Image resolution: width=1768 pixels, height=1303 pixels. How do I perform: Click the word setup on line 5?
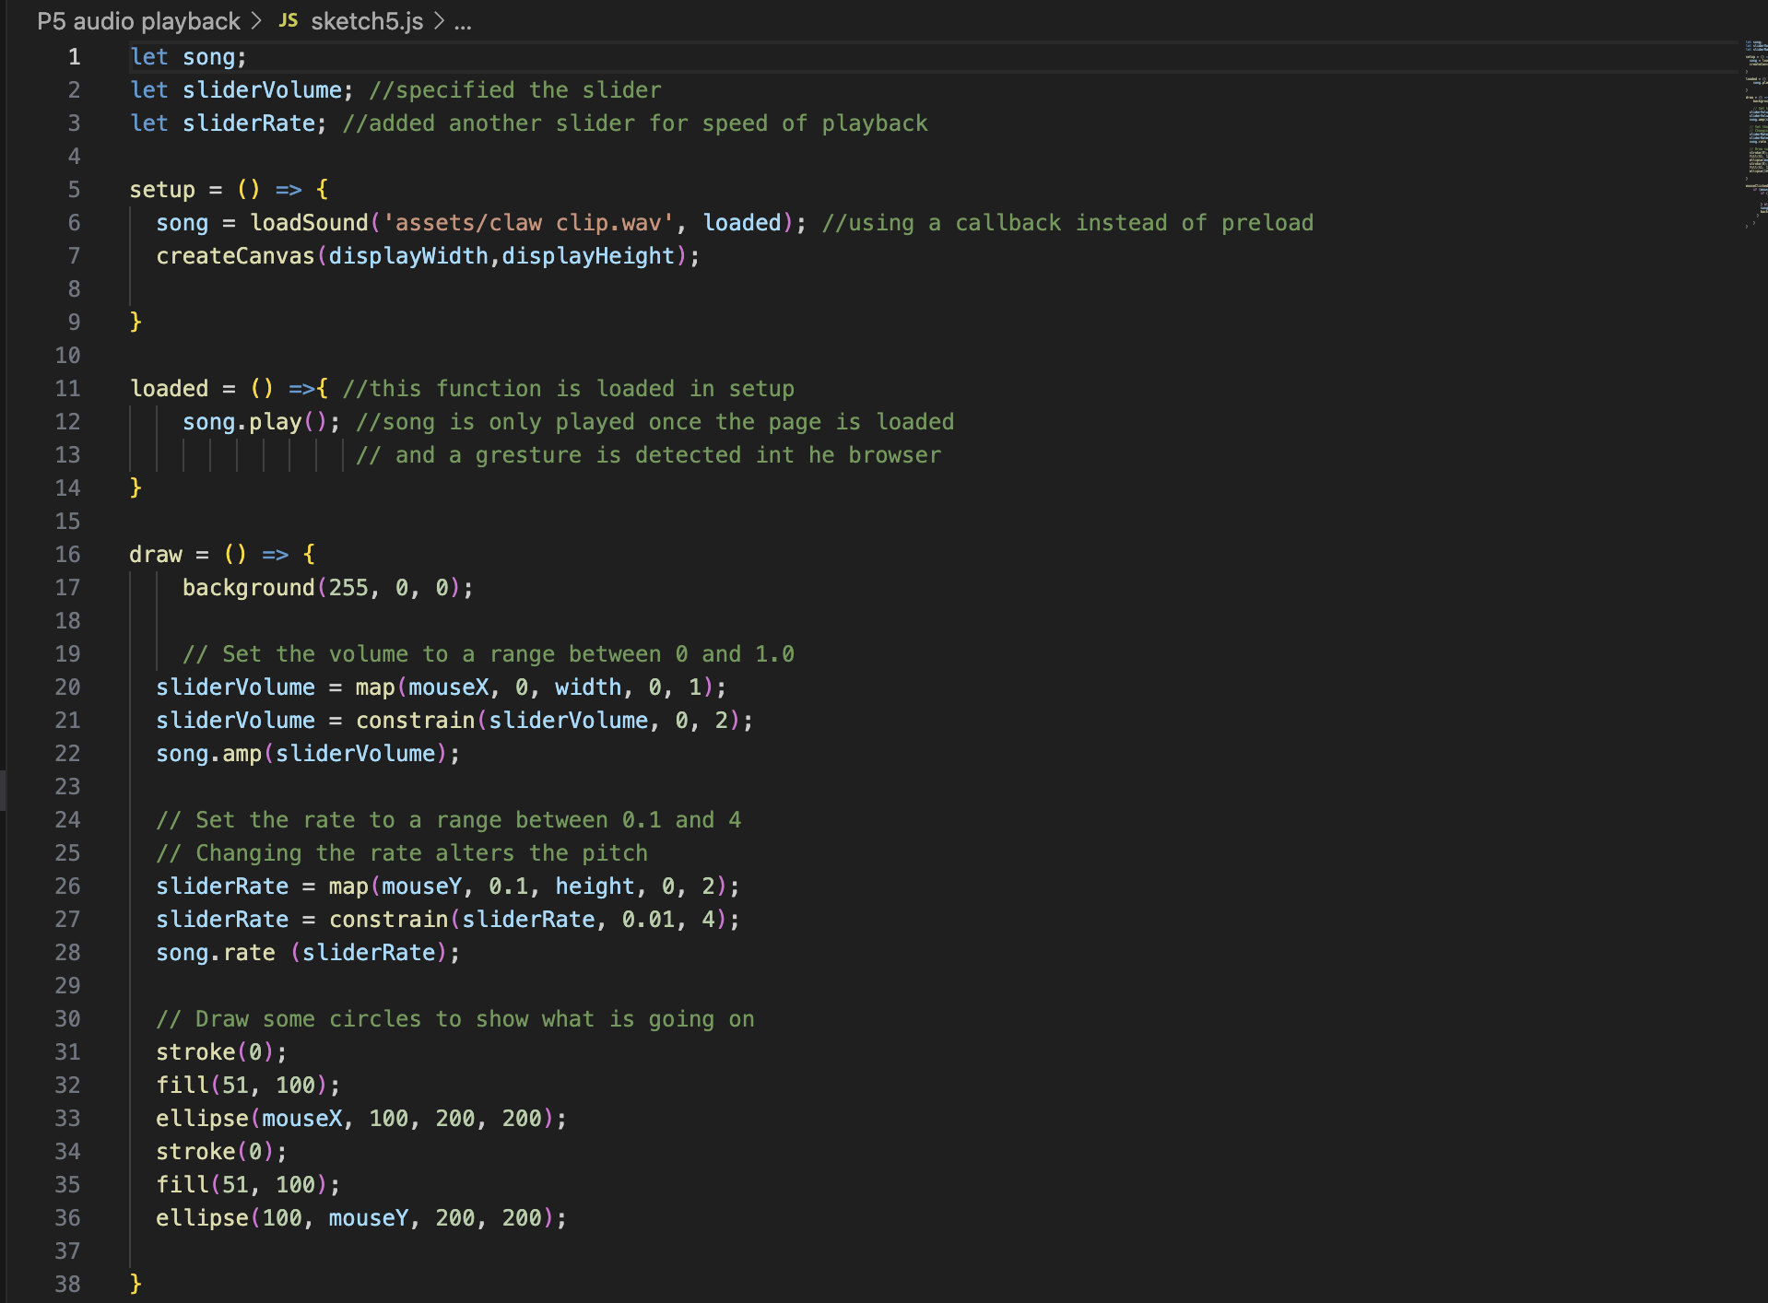click(x=162, y=189)
